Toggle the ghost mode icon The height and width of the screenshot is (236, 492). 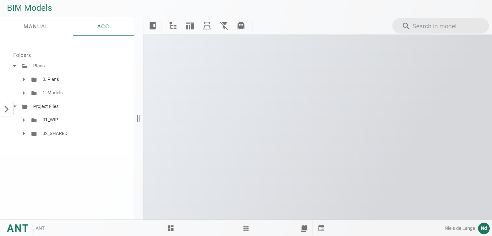(x=241, y=26)
